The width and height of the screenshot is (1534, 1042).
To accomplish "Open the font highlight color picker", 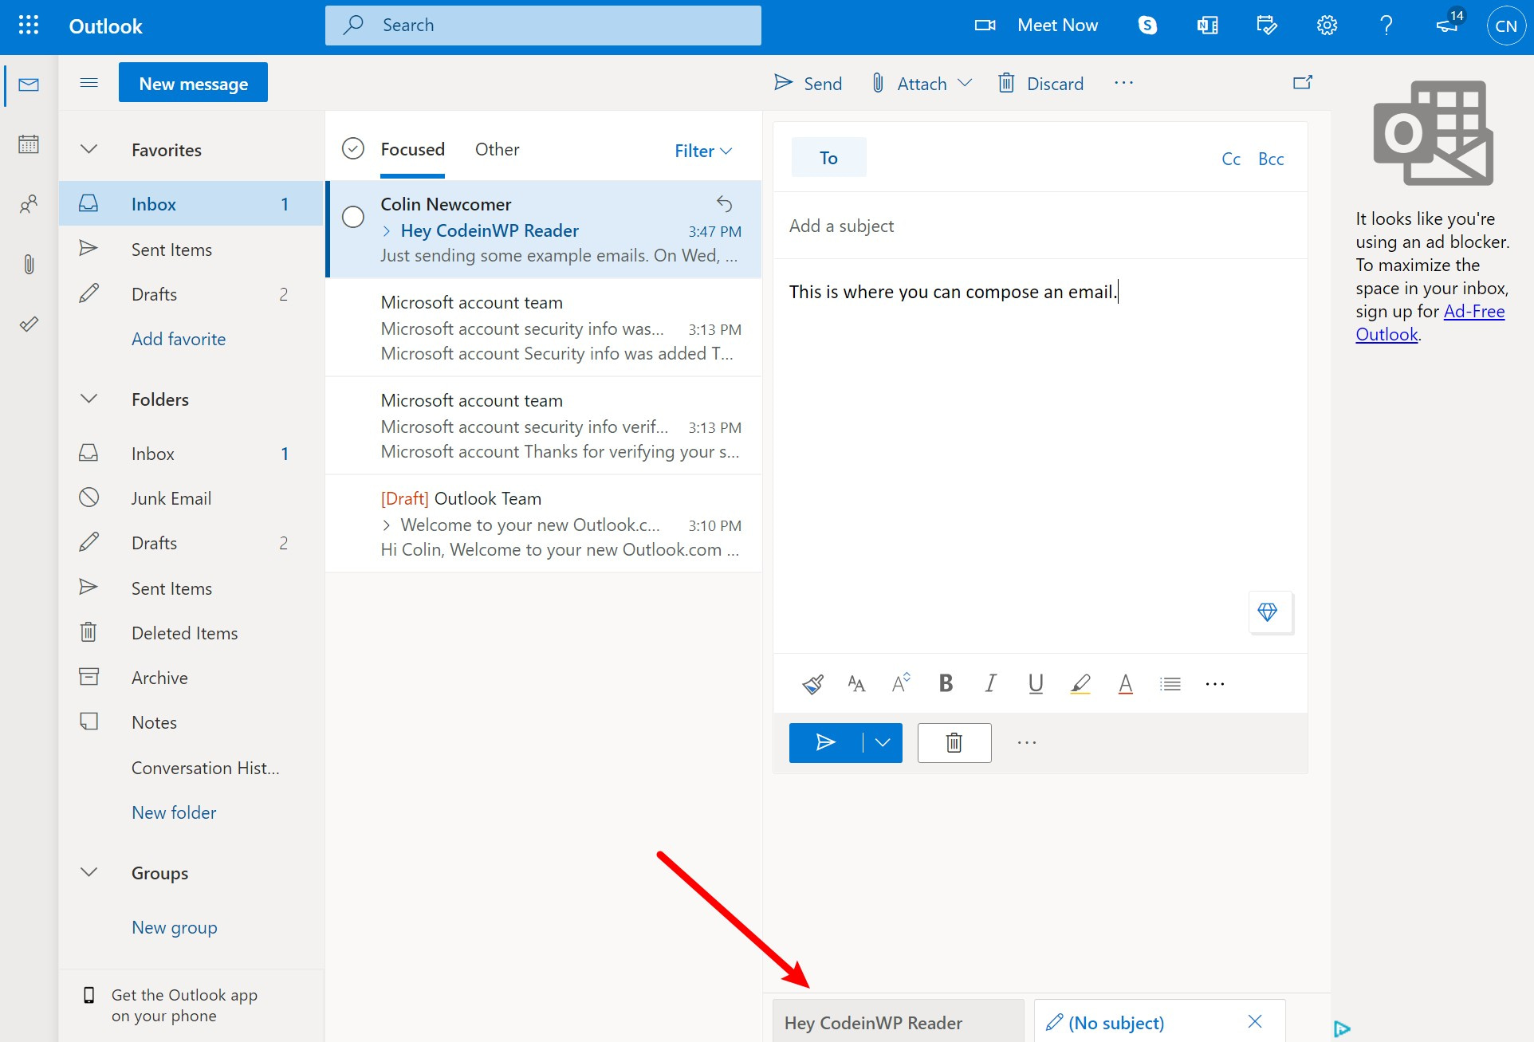I will click(x=1080, y=683).
